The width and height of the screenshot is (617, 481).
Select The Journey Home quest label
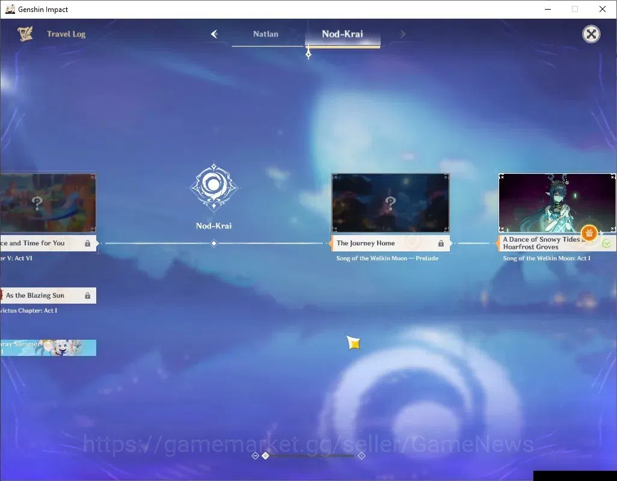390,244
